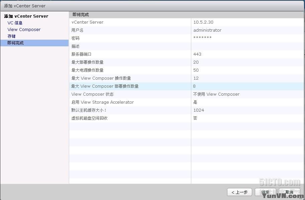Click the 添加 vCenter Server dialog title bar
The image size is (305, 200).
tap(152, 6)
